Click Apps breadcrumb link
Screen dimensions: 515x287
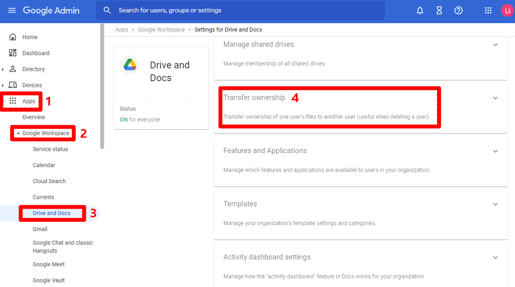click(122, 30)
